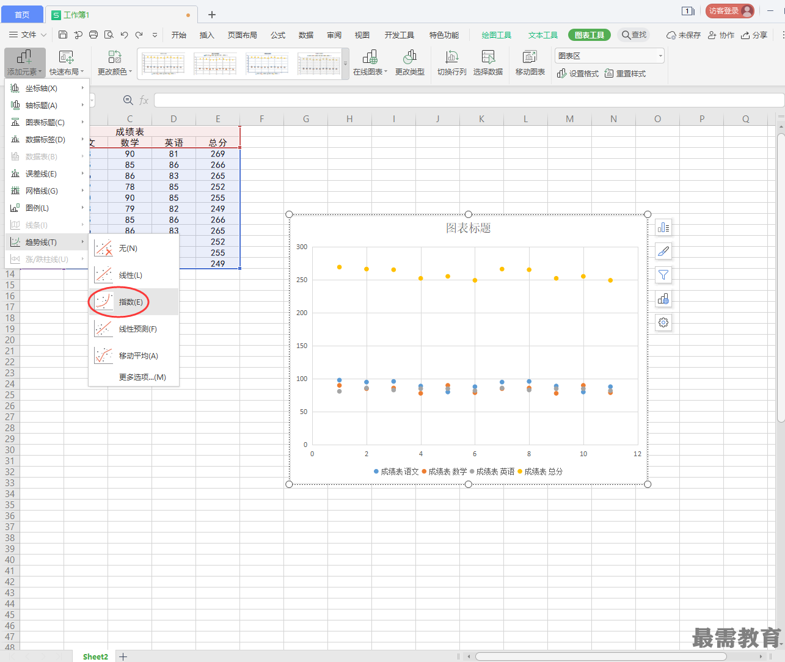Click the chart type quick button beside chart
Screen dimensions: 785x662
click(x=663, y=299)
